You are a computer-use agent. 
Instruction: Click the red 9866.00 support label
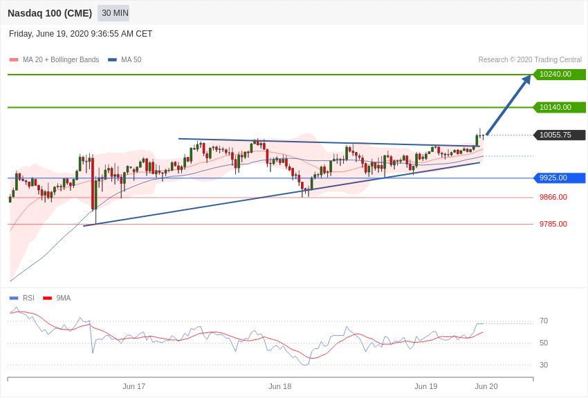(x=553, y=198)
